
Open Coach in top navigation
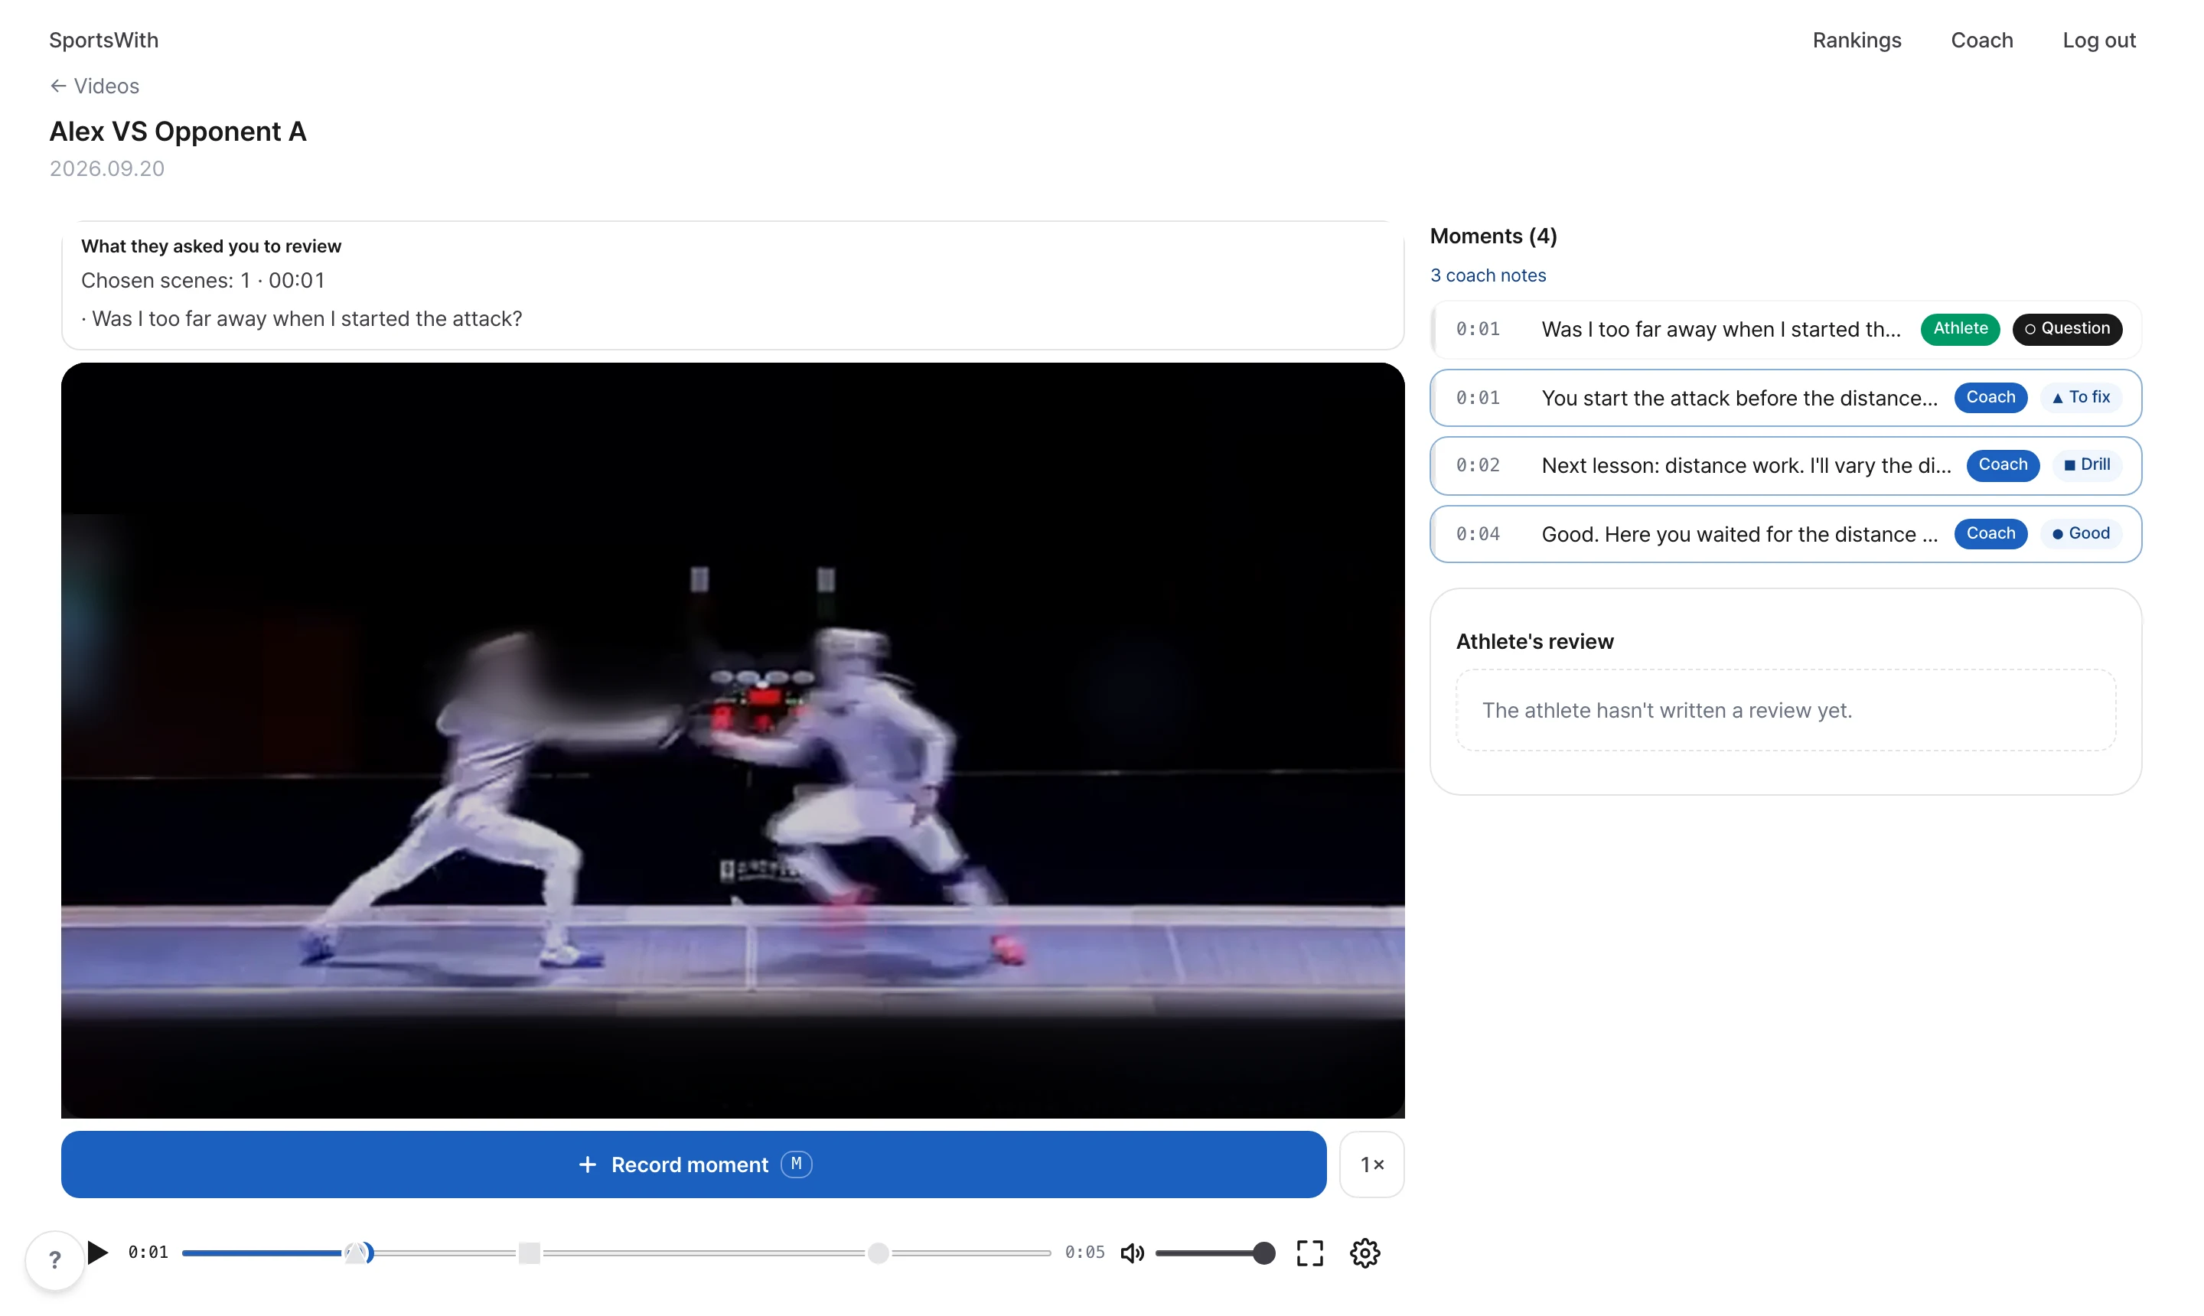pyautogui.click(x=1981, y=40)
